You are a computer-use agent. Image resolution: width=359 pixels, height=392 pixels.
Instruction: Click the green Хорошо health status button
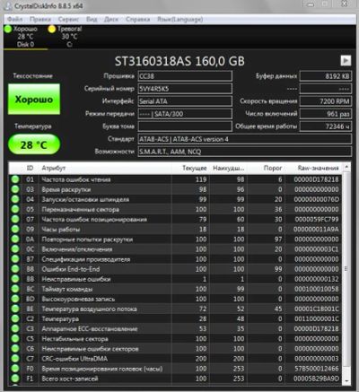[x=34, y=99]
